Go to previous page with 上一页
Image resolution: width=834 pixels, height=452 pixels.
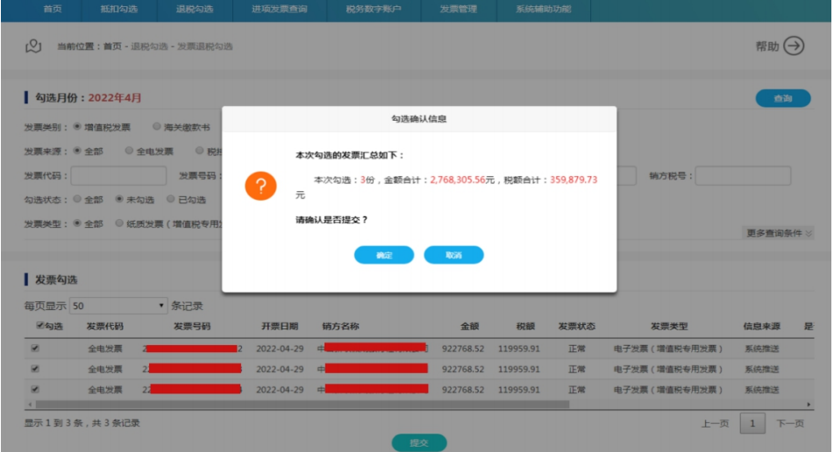[x=715, y=423]
